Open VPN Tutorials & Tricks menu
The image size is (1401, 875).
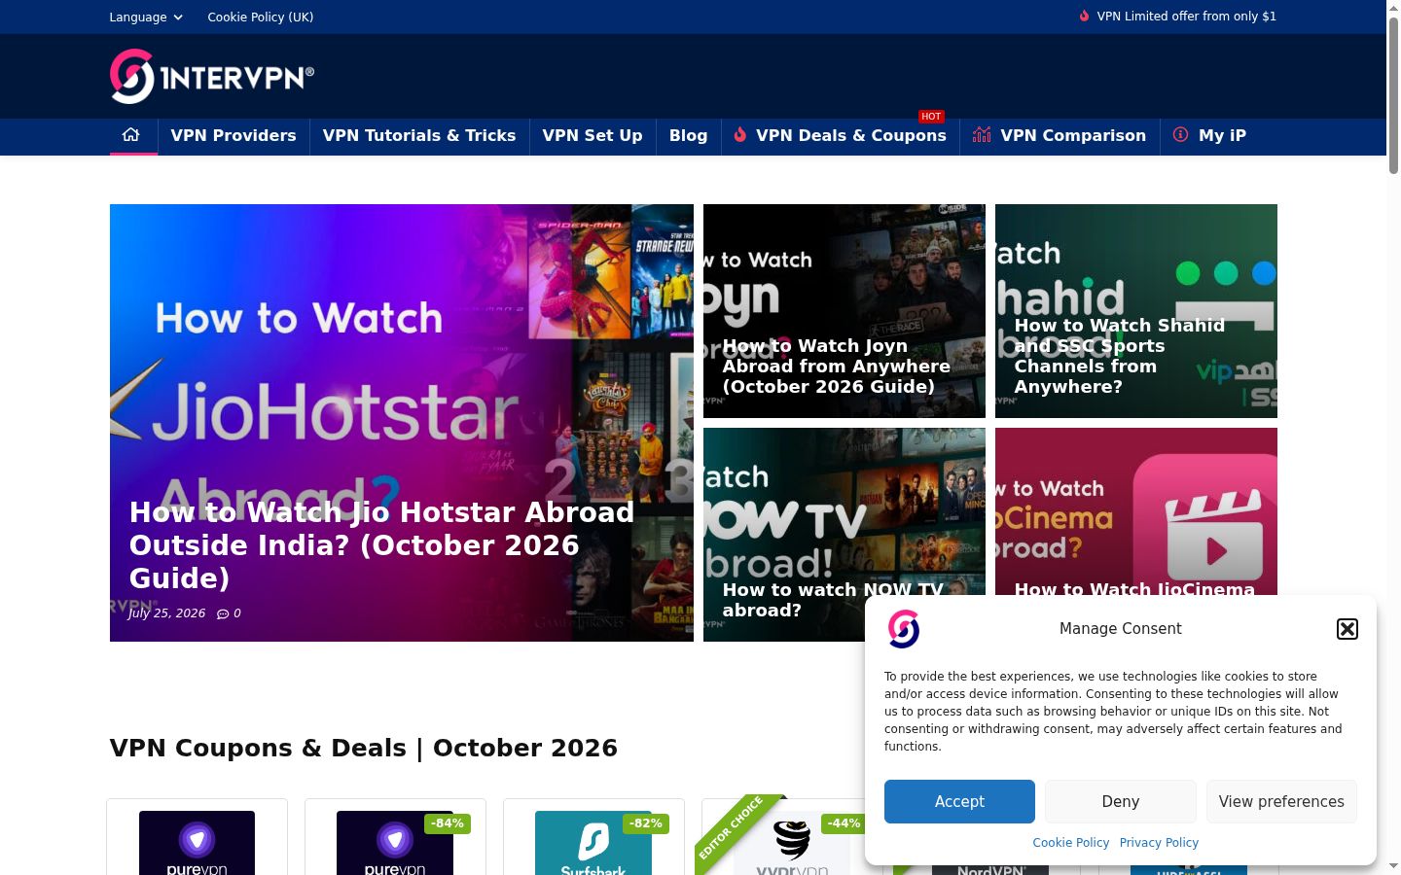pyautogui.click(x=419, y=135)
